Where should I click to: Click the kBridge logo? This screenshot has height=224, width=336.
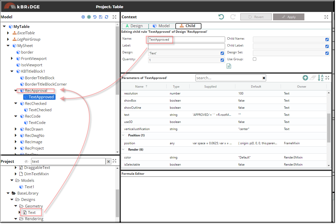click(22, 6)
